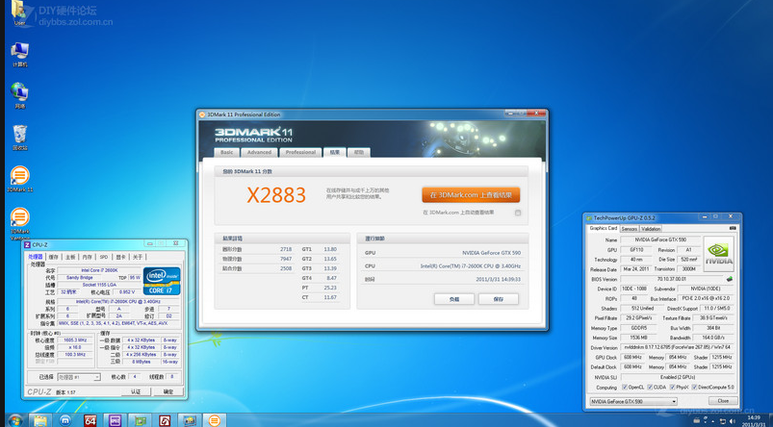
Task: Open the Sensors tab in GPU-Z
Action: tap(630, 229)
